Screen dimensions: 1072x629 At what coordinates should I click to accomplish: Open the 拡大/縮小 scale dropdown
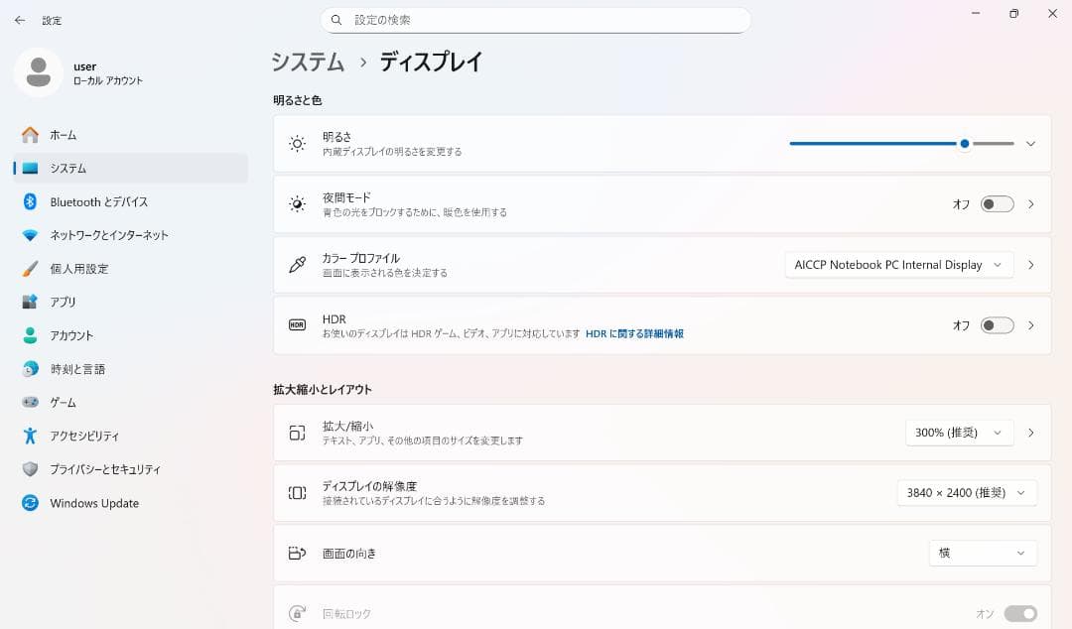click(x=958, y=432)
